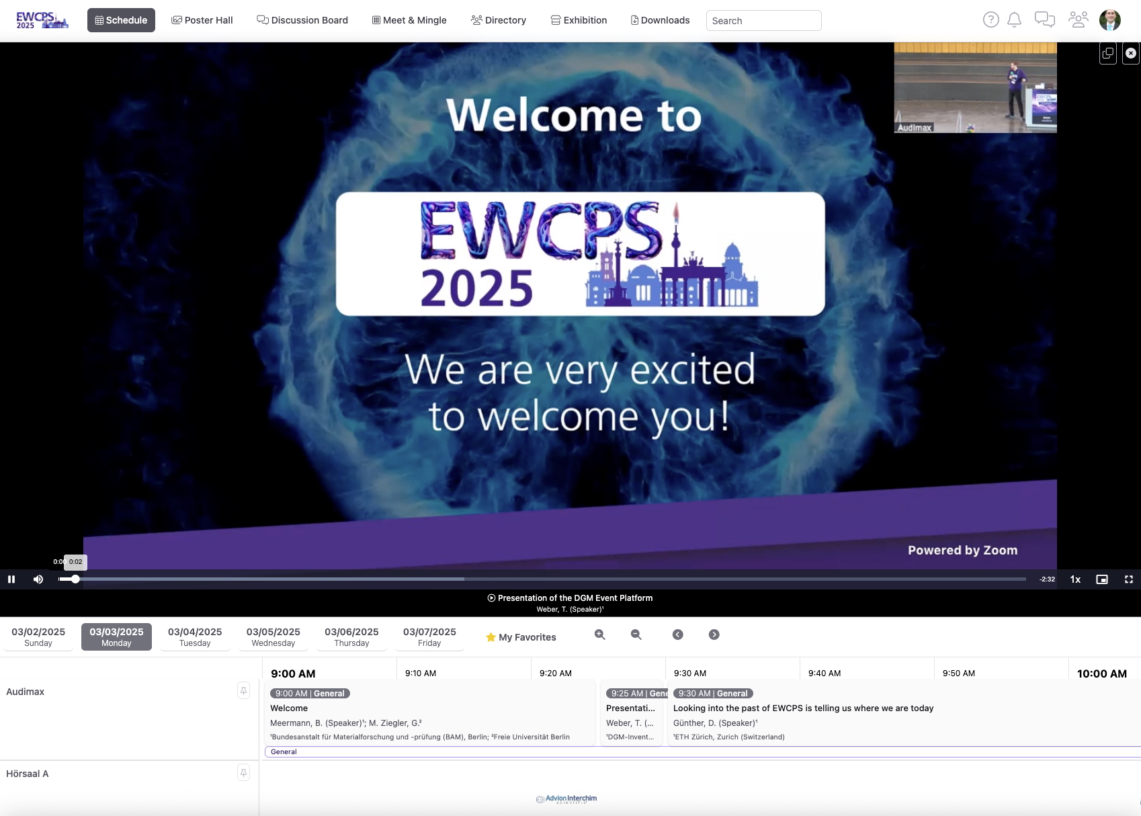Image resolution: width=1141 pixels, height=816 pixels.
Task: Open the 1x playback speed menu
Action: click(x=1075, y=579)
